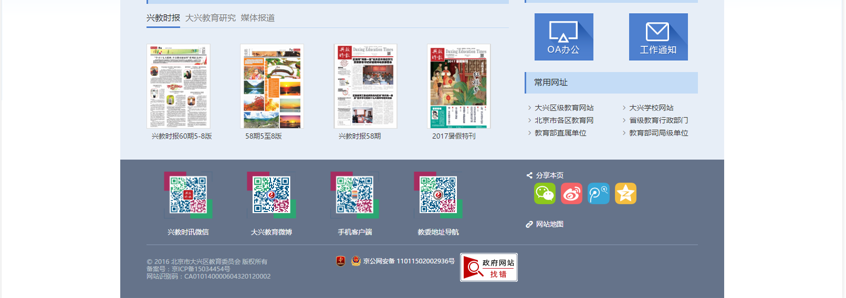Open the 工作通知 mail tile
Screen dimensions: 846x298
658,37
